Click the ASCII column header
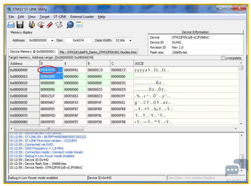 click(x=186, y=63)
